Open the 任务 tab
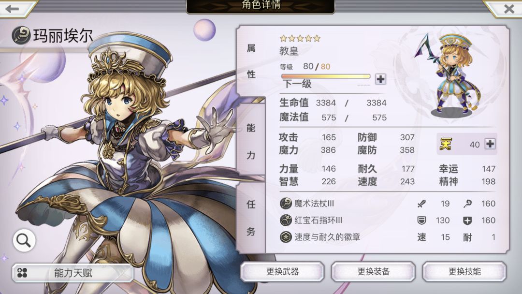 (x=251, y=218)
